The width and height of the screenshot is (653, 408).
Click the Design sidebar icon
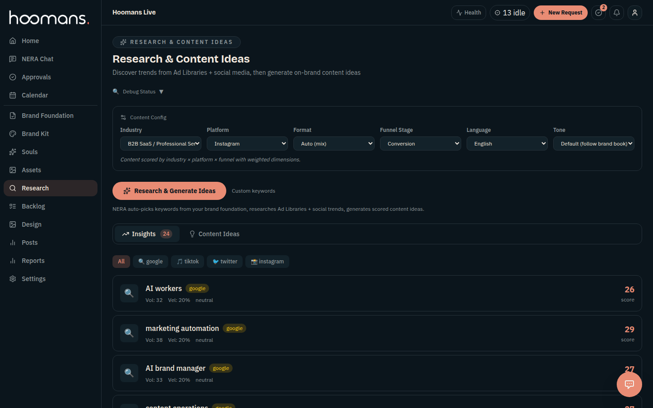13,224
